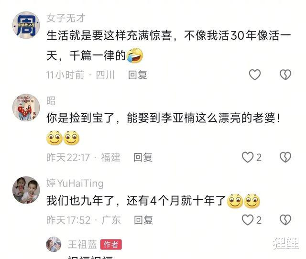Reply to the comment from 广东
This screenshot has width=306, height=259.
(x=143, y=220)
